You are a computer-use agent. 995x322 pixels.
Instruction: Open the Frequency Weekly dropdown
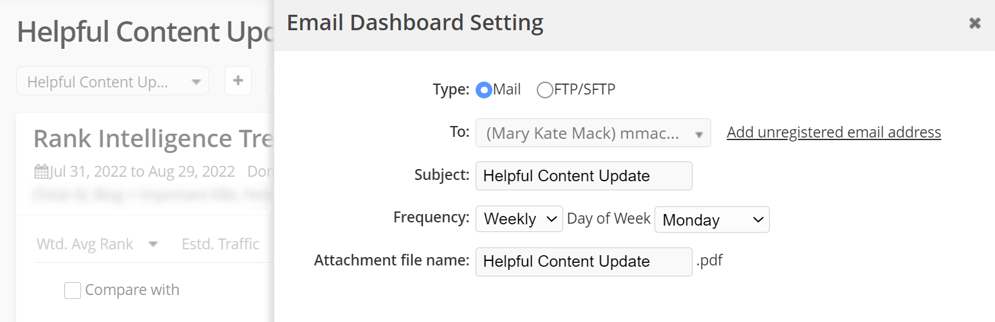coord(519,219)
